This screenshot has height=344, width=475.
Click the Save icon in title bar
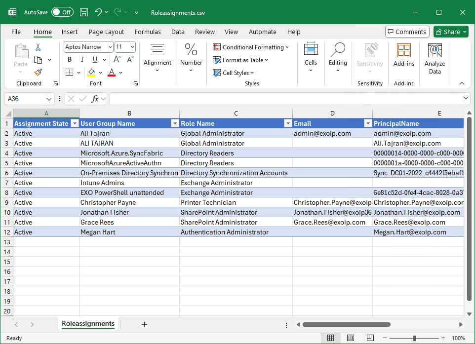tap(84, 12)
